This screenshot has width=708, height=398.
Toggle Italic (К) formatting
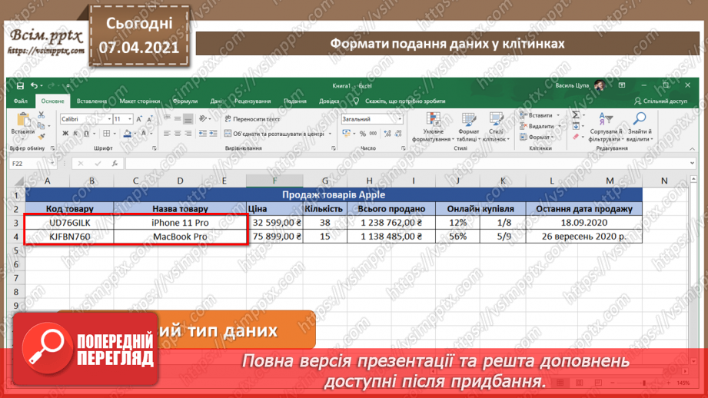coord(75,134)
